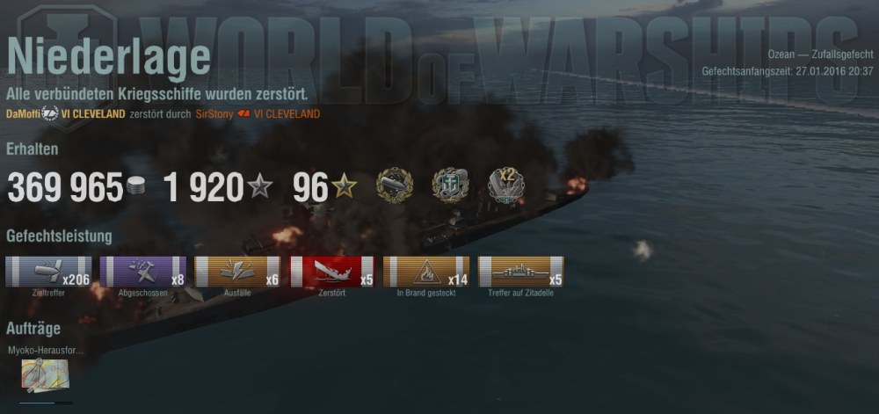This screenshot has width=879, height=414.
Task: Click the x2 achievement medal
Action: pyautogui.click(x=505, y=185)
